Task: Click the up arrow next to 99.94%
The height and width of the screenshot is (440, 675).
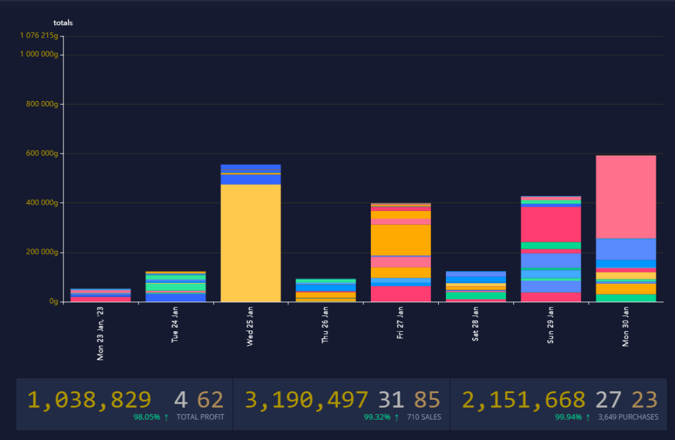Action: pyautogui.click(x=587, y=417)
